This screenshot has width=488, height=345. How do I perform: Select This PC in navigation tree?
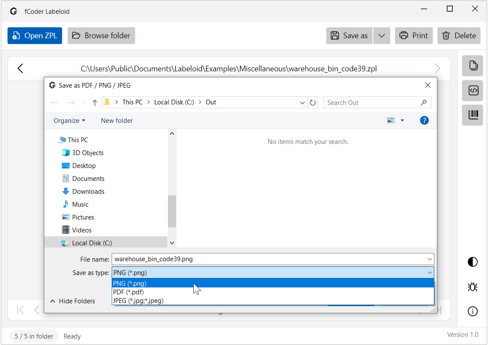point(78,140)
